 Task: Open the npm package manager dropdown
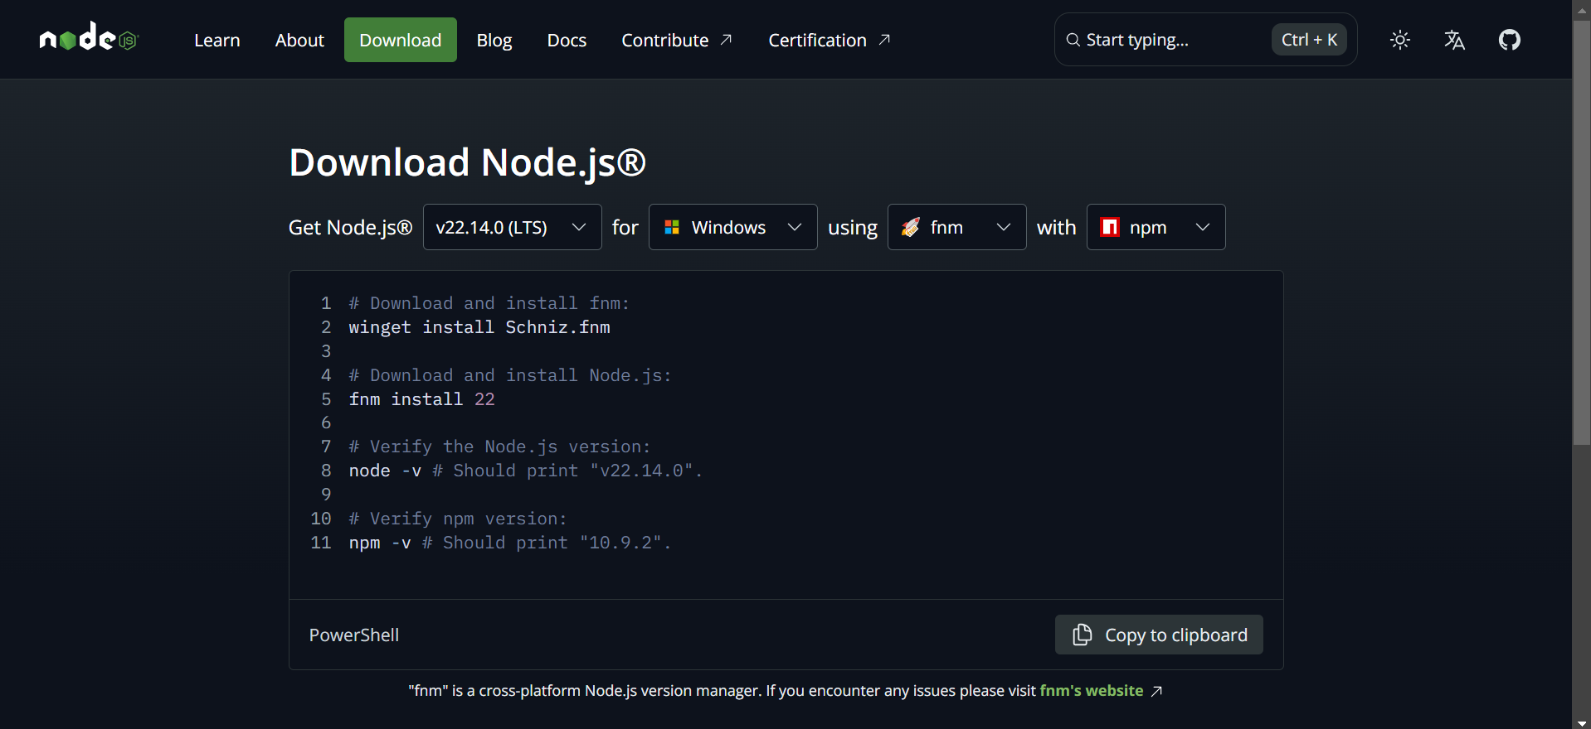coord(1156,227)
